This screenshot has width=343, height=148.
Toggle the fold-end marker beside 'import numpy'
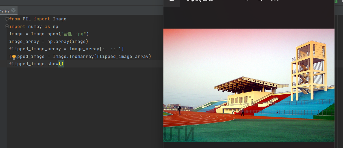point(7,26)
